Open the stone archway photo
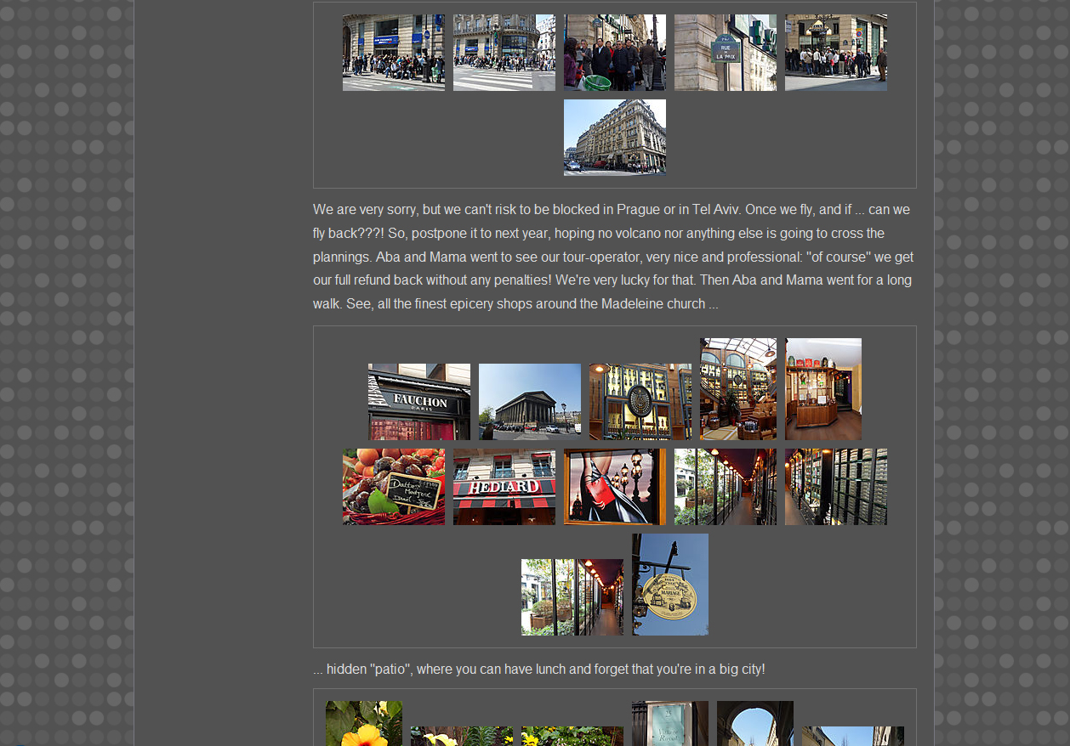This screenshot has width=1070, height=746. [754, 724]
